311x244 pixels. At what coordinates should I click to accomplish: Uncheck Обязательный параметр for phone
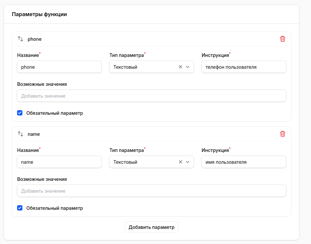click(x=20, y=113)
